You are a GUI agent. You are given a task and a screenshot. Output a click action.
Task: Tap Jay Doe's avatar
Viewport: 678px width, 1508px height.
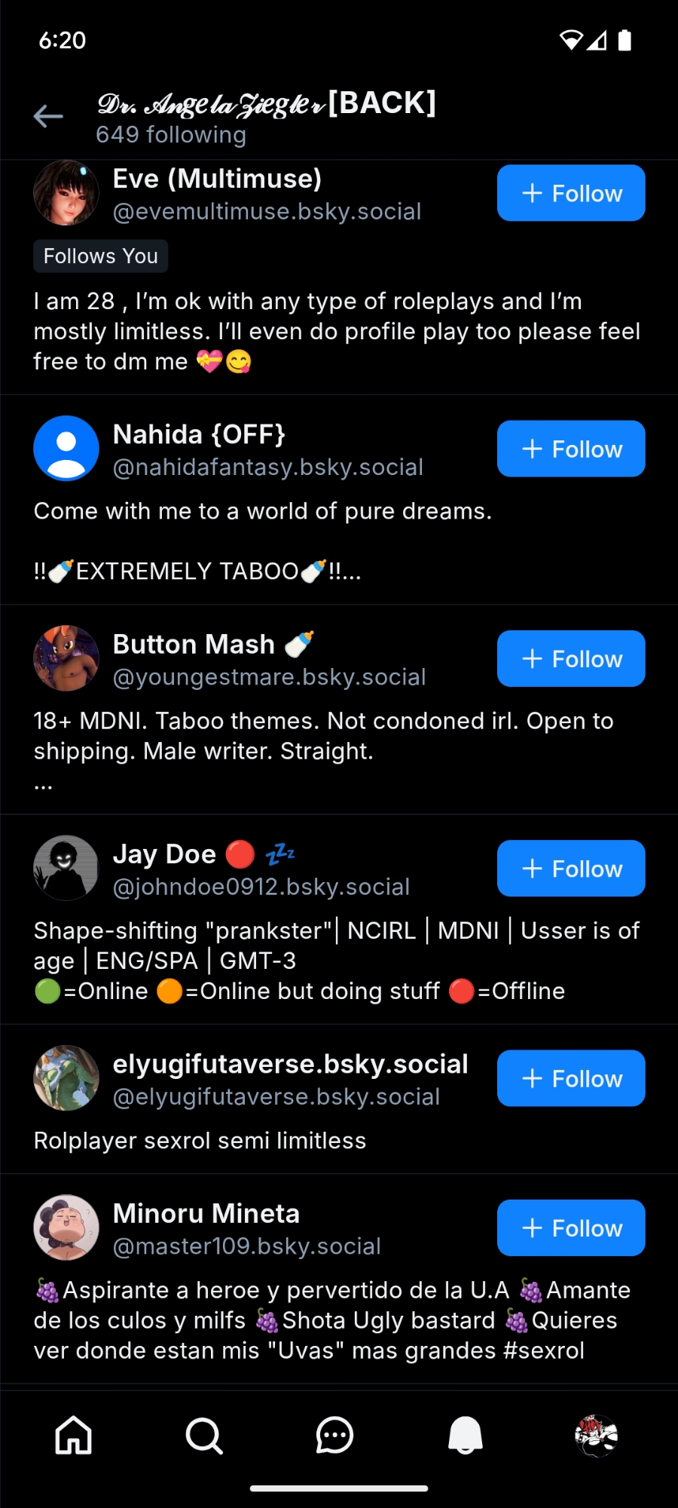point(66,869)
